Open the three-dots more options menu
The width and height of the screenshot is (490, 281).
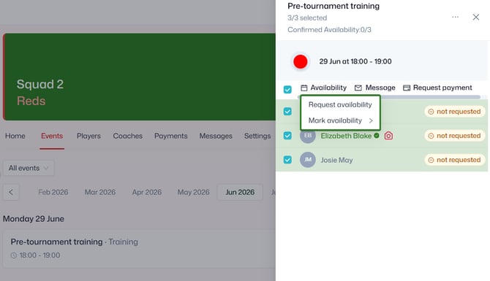(456, 18)
